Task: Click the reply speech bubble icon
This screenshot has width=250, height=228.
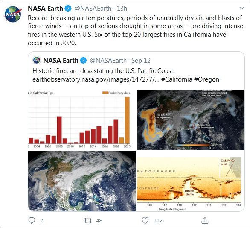Action: point(32,220)
